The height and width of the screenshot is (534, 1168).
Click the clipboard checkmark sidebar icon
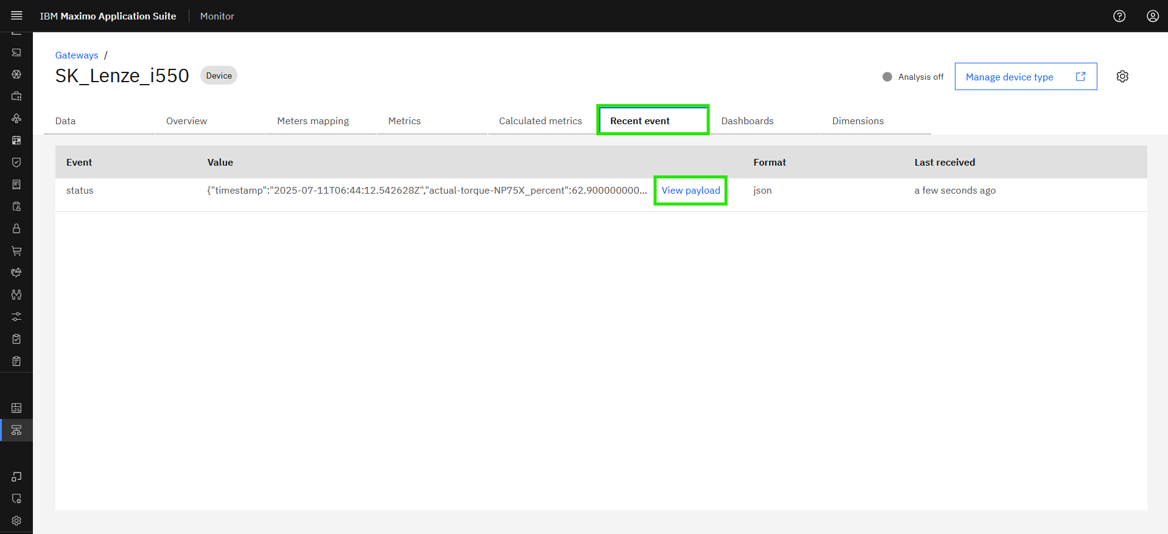pos(16,339)
